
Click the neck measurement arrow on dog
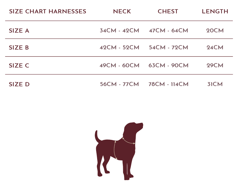(x=129, y=141)
